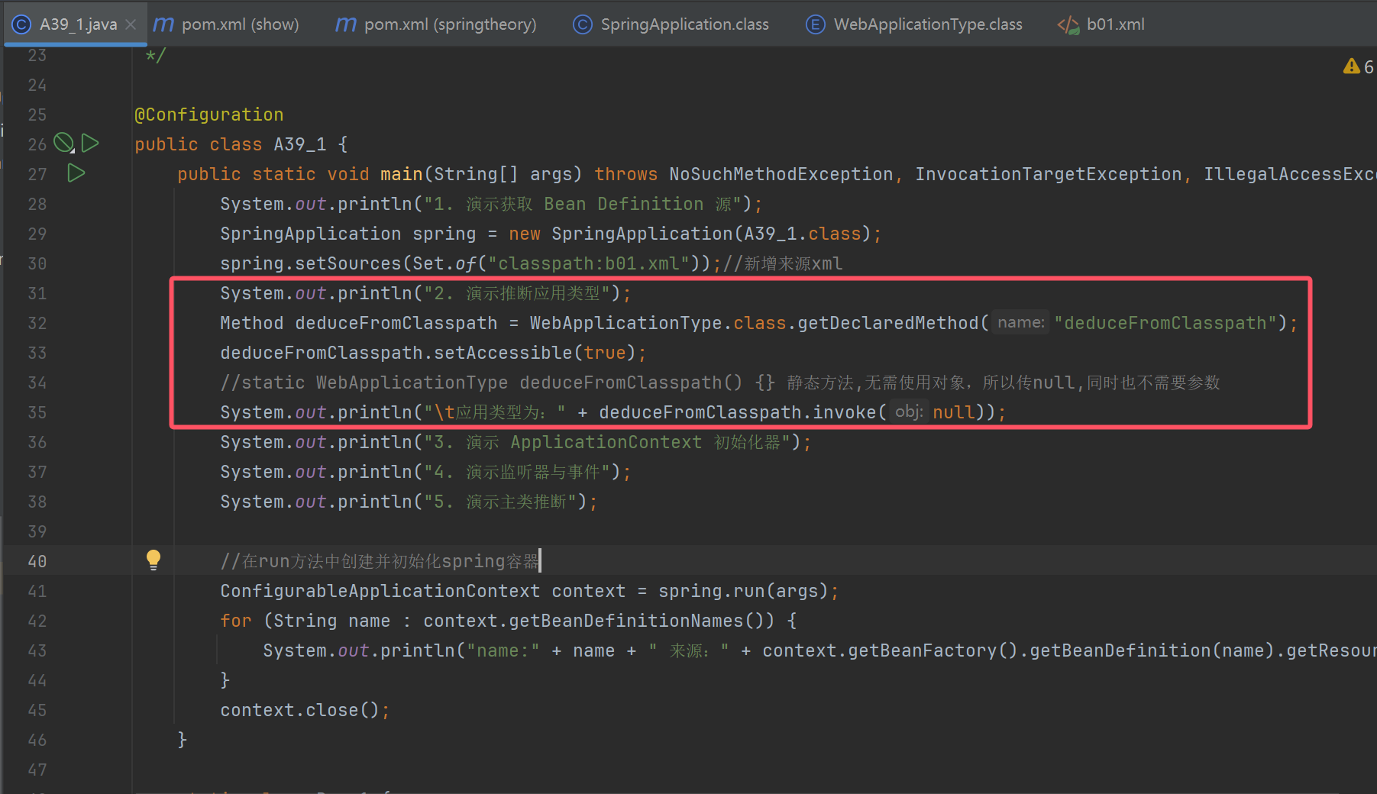Run the main method from line 27 gutter
The image size is (1377, 794).
tap(76, 173)
